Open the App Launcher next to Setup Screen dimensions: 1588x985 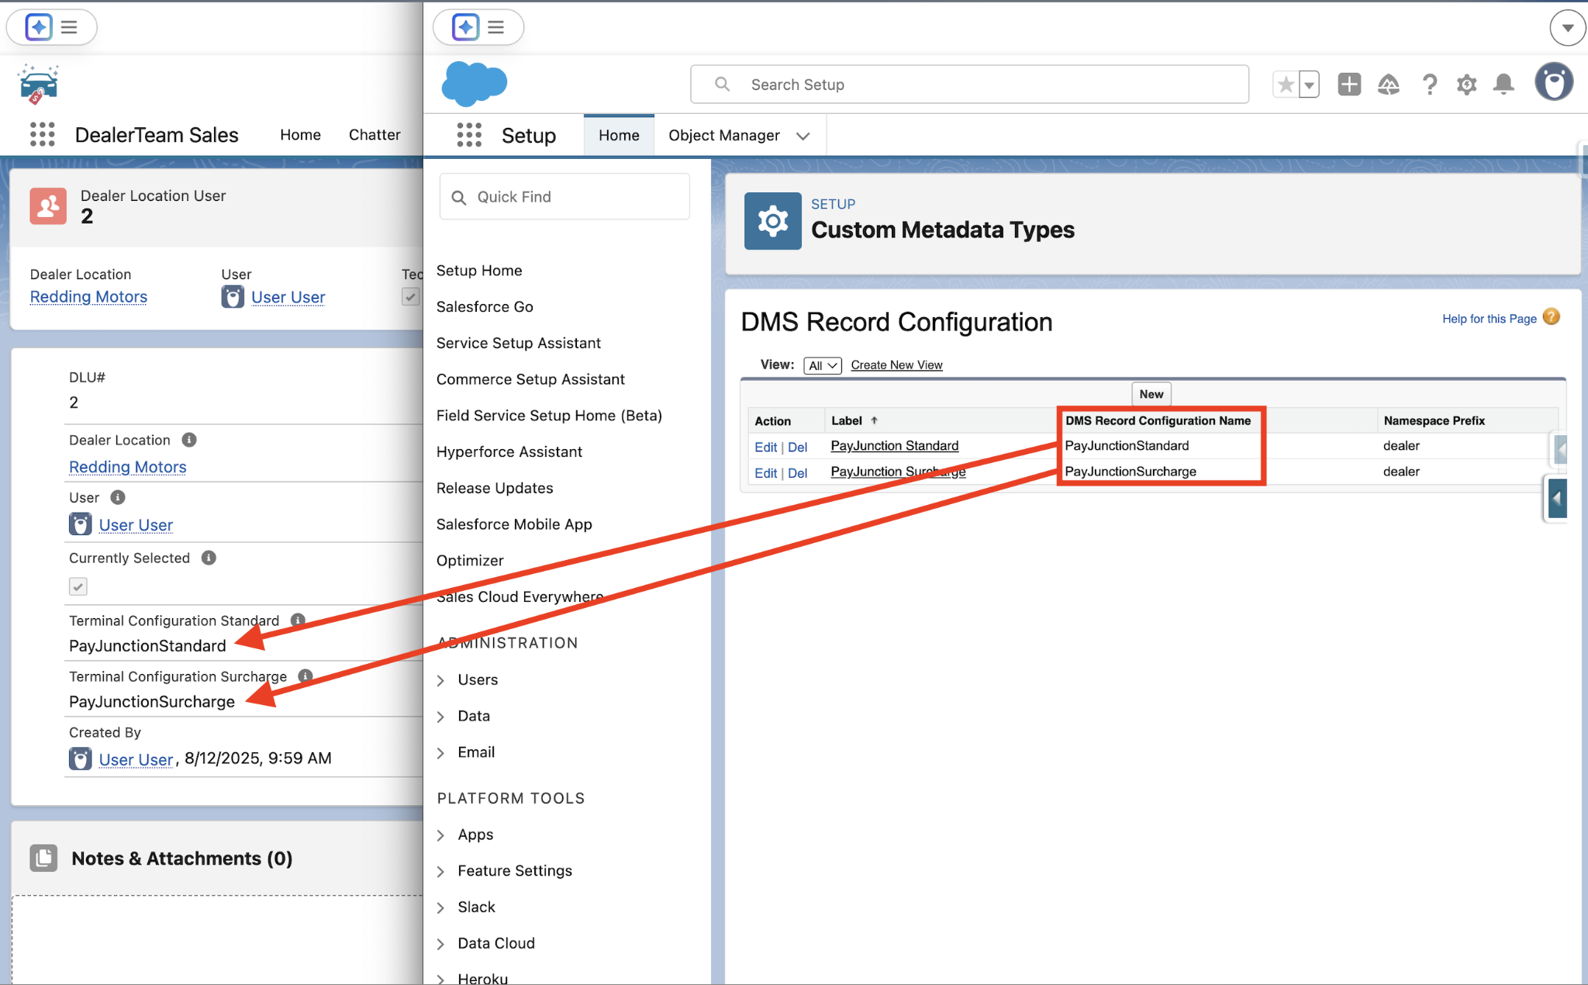pos(469,134)
